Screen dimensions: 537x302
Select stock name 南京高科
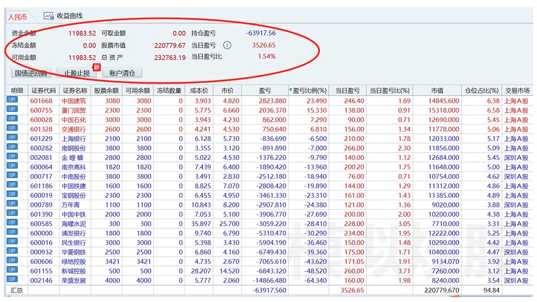74,167
